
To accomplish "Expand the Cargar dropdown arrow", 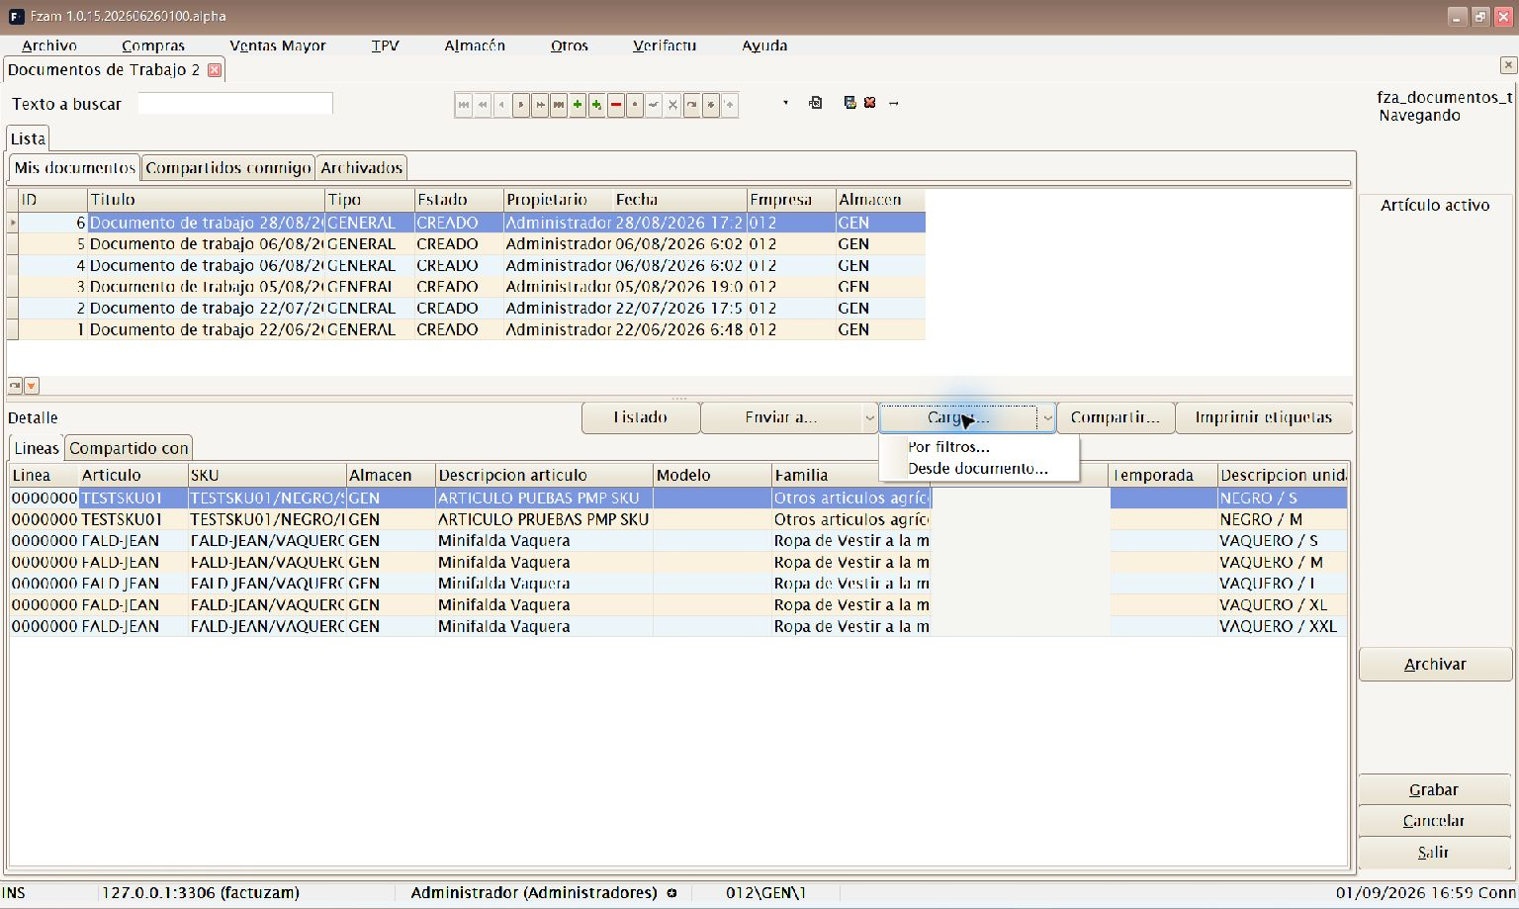I will (1046, 418).
